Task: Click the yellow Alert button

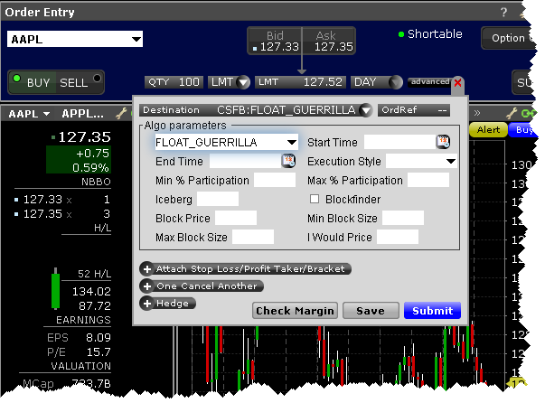Action: [488, 130]
